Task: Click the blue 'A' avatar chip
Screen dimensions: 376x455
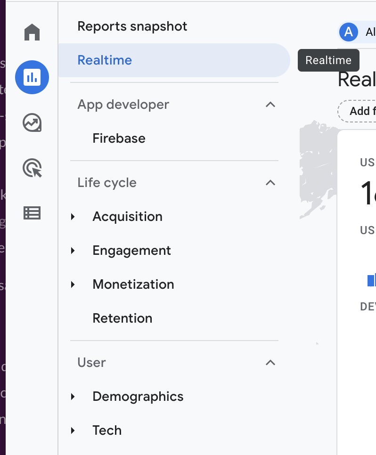Action: click(x=349, y=32)
